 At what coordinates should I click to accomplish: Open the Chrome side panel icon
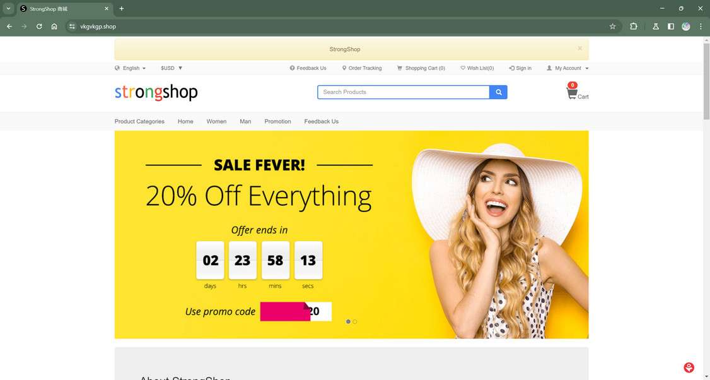tap(671, 27)
